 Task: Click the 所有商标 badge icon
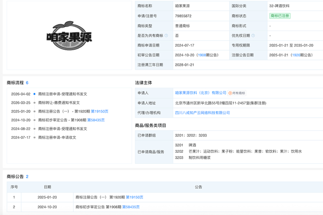(x=230, y=93)
